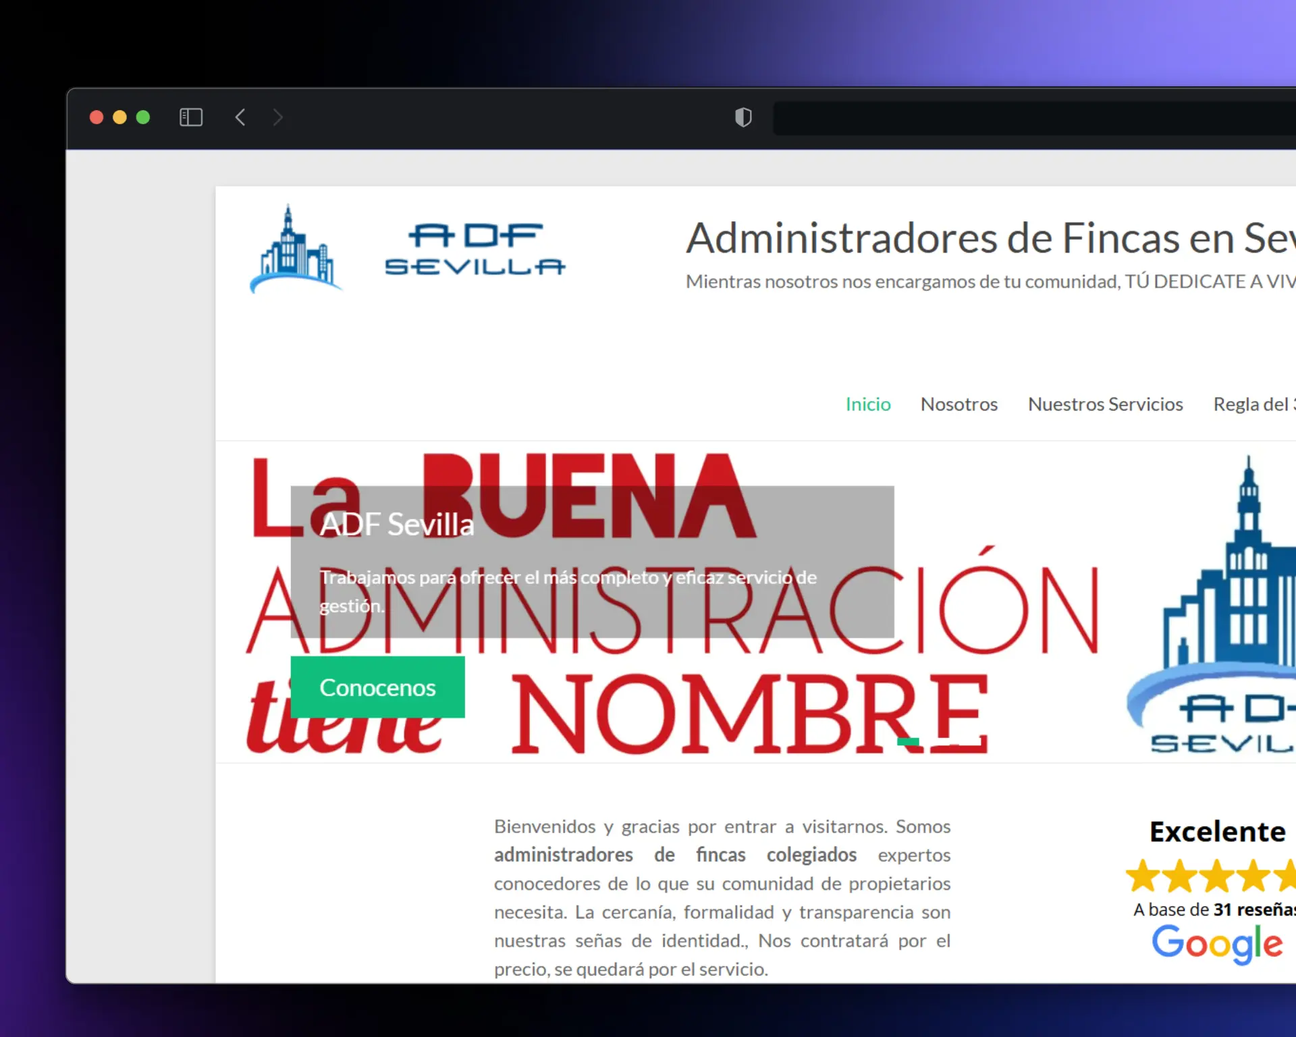
Task: Click the 'ADF Sevilla' slide caption overlay
Action: 396,524
